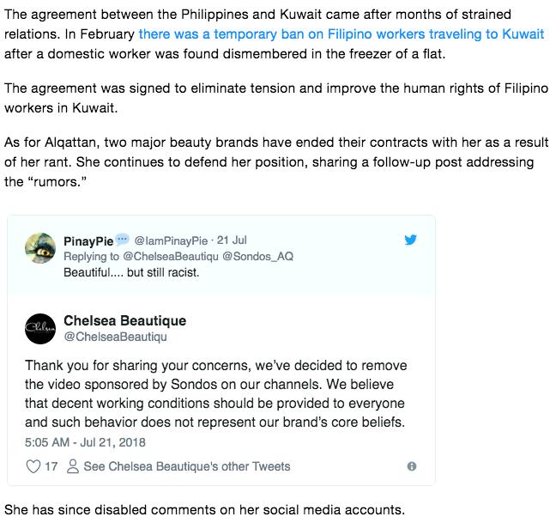Click See Chelsea Beautique's other Tweets

[x=187, y=466]
